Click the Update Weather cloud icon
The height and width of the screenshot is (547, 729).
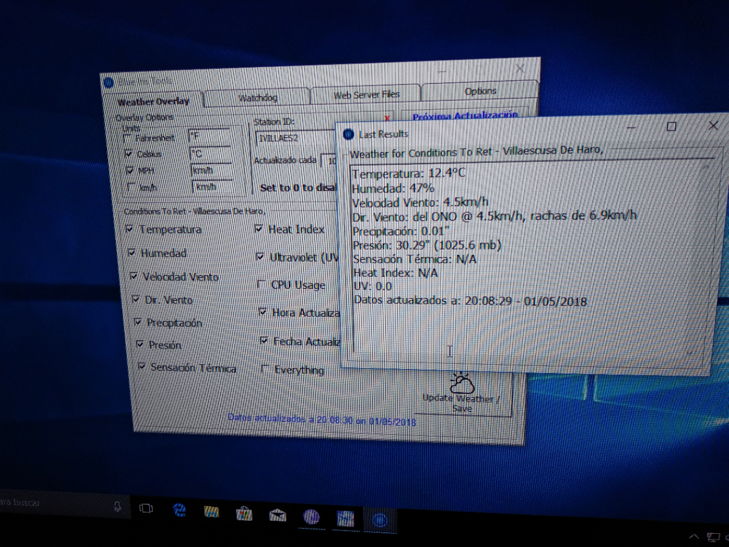(462, 383)
